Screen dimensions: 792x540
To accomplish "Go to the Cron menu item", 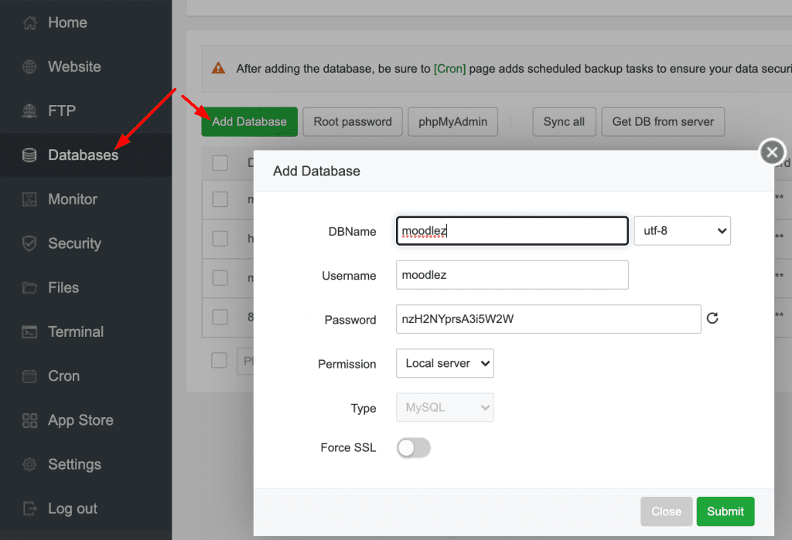I will point(63,376).
